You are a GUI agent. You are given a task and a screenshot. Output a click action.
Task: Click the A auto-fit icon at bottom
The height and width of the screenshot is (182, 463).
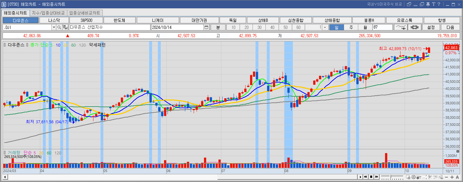(x=457, y=177)
